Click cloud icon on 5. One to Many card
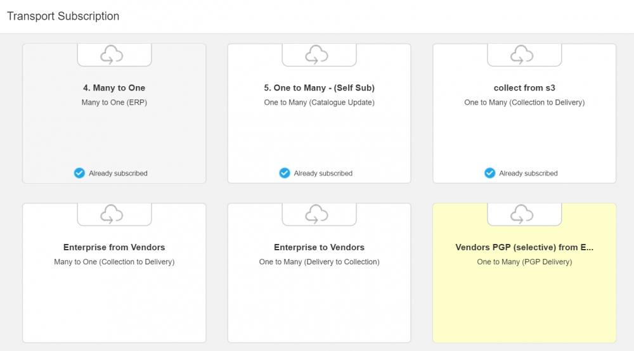The image size is (634, 351). (316, 54)
